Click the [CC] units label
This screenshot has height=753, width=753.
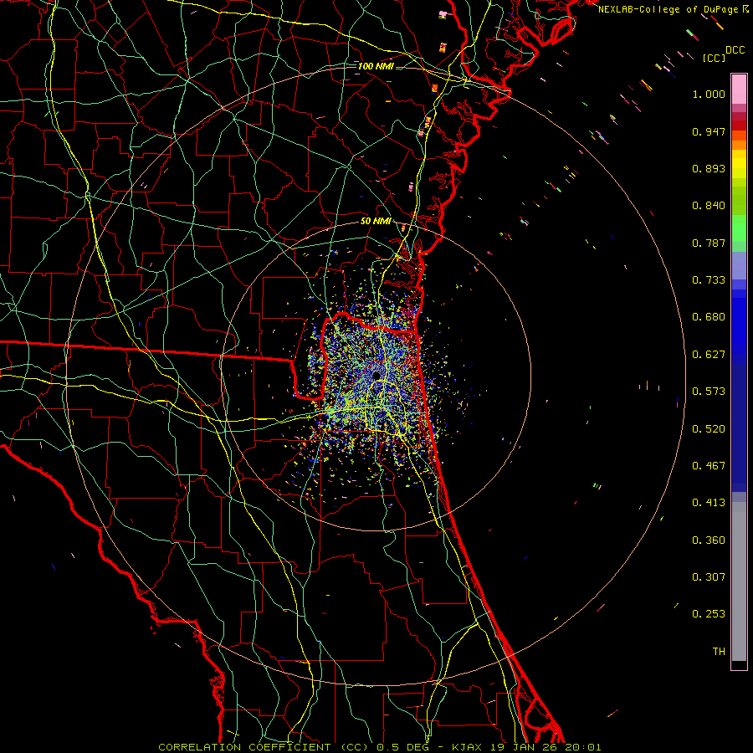point(715,58)
